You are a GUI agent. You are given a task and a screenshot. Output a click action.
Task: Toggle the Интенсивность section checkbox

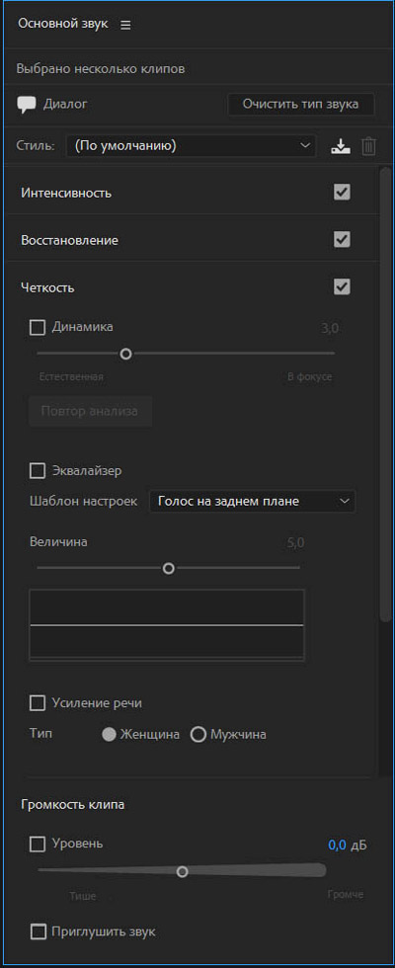342,192
